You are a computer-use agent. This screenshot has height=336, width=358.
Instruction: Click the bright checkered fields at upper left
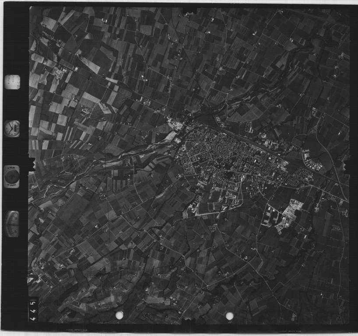pos(57,105)
